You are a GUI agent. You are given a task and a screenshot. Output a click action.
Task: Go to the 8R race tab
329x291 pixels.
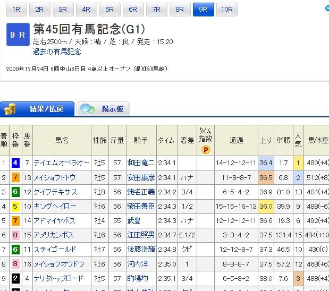point(180,10)
